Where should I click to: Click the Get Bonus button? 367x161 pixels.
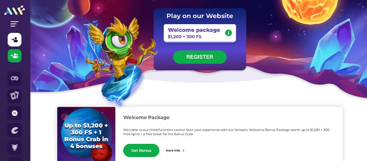(x=141, y=151)
